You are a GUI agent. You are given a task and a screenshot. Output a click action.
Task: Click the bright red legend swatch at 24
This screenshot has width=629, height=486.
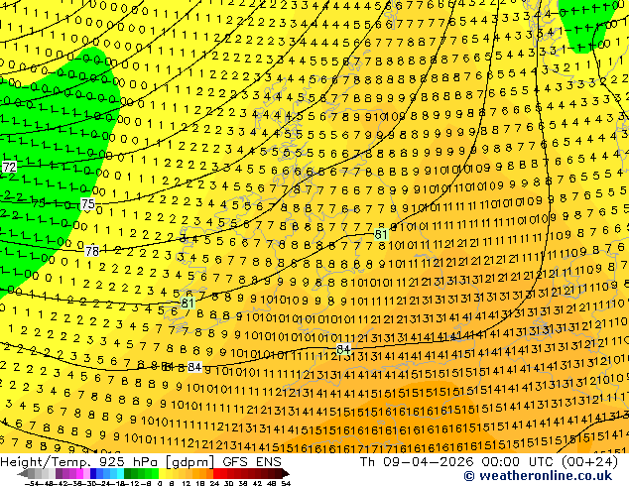pos(216,473)
